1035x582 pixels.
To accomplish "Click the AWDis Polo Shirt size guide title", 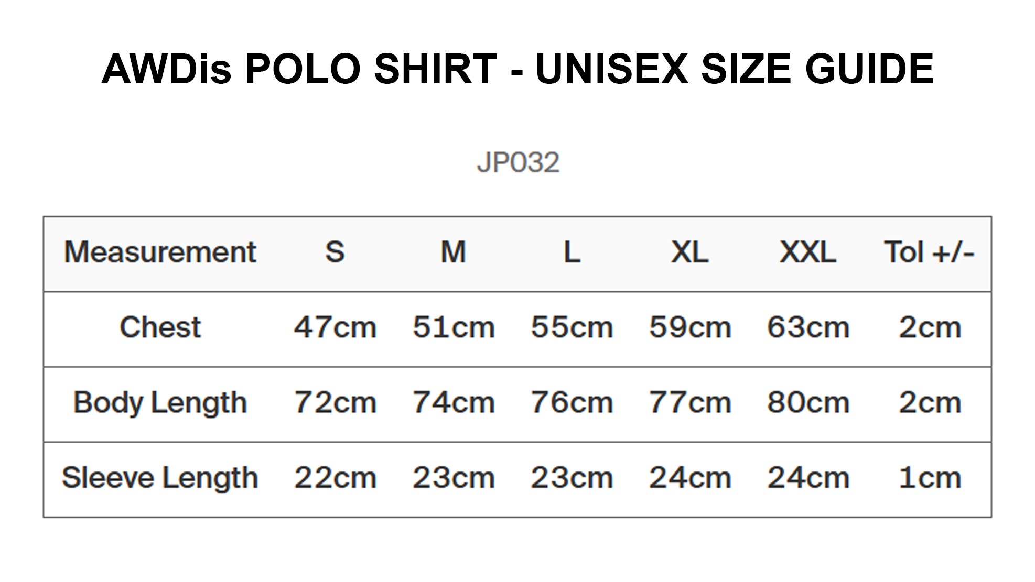I will click(x=517, y=69).
